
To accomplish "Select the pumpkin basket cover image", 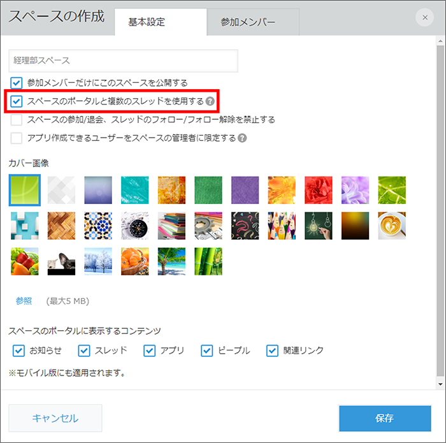I will 135,261.
